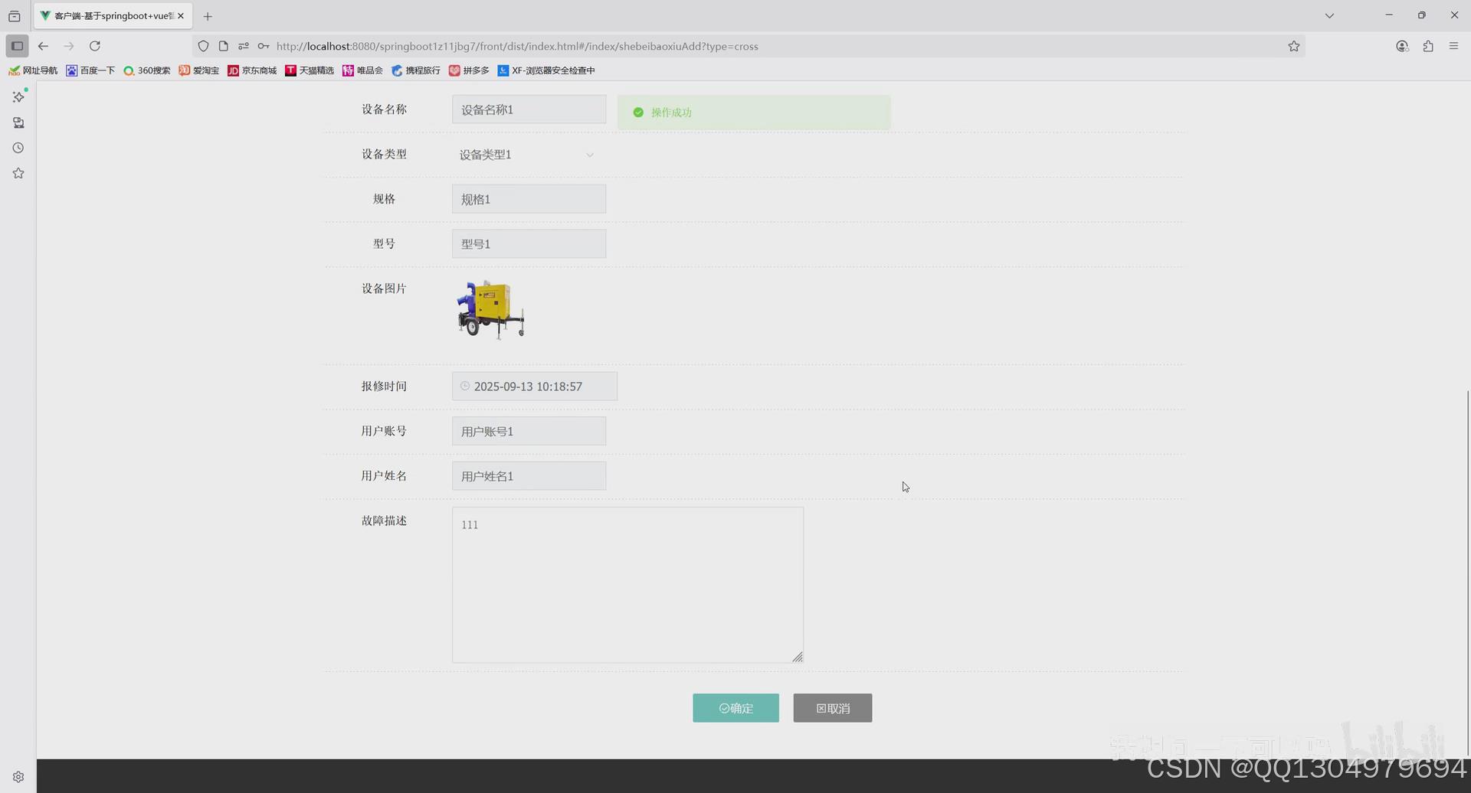This screenshot has width=1471, height=793.
Task: Open the extensions icon
Action: [1428, 46]
